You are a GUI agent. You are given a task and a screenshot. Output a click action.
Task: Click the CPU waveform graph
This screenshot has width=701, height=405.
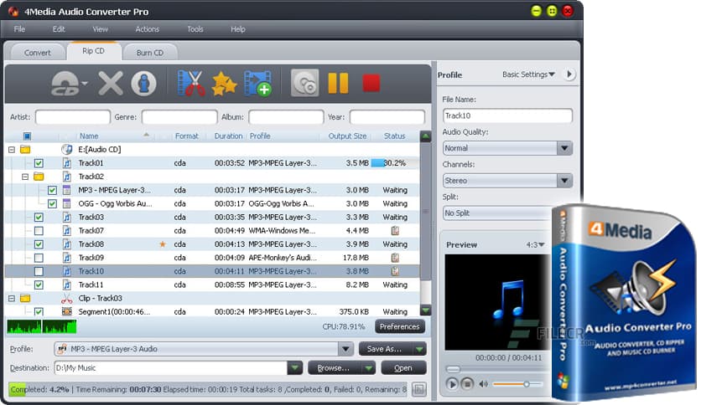[x=42, y=326]
